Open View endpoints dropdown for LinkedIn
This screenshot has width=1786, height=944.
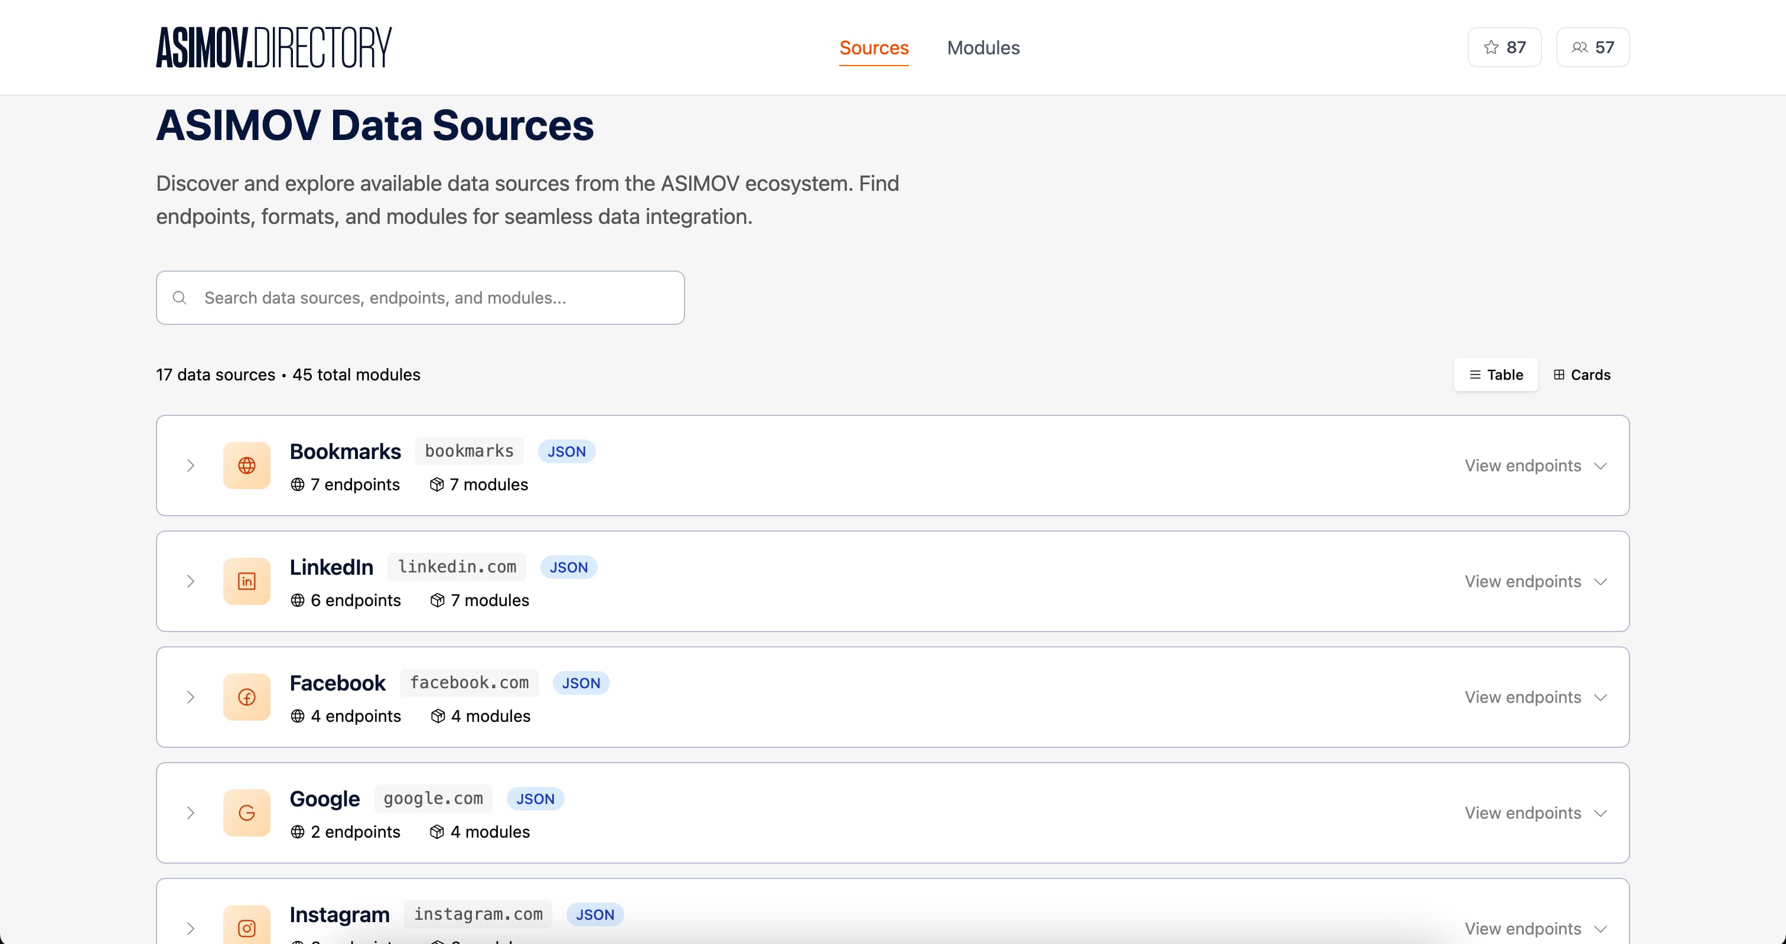click(1536, 581)
